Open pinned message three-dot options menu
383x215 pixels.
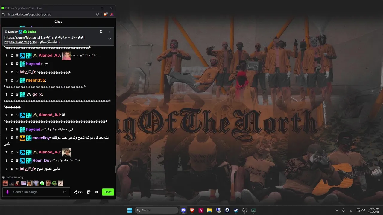pyautogui.click(x=110, y=32)
